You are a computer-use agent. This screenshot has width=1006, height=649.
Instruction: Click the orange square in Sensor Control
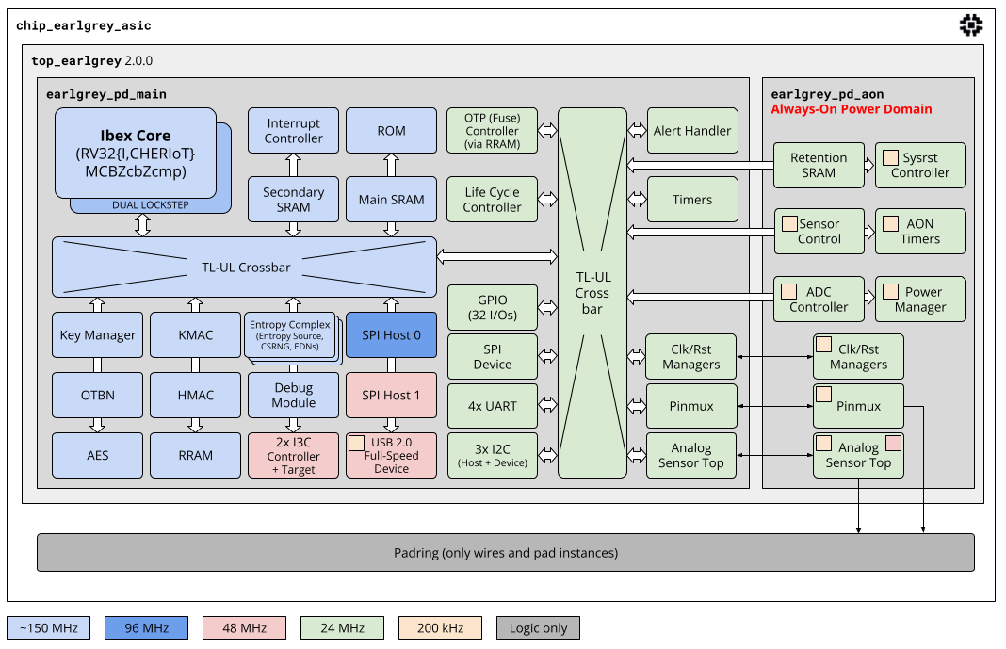click(x=789, y=223)
